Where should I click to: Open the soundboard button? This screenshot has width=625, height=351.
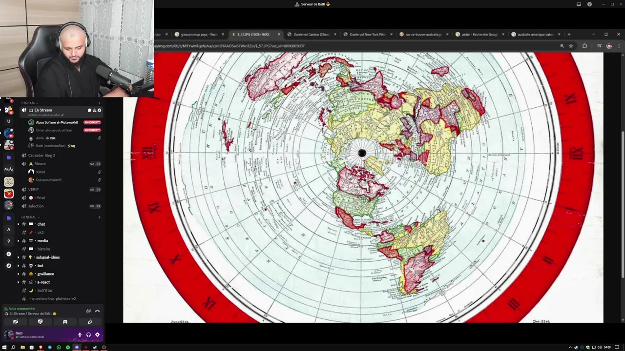pos(89,322)
